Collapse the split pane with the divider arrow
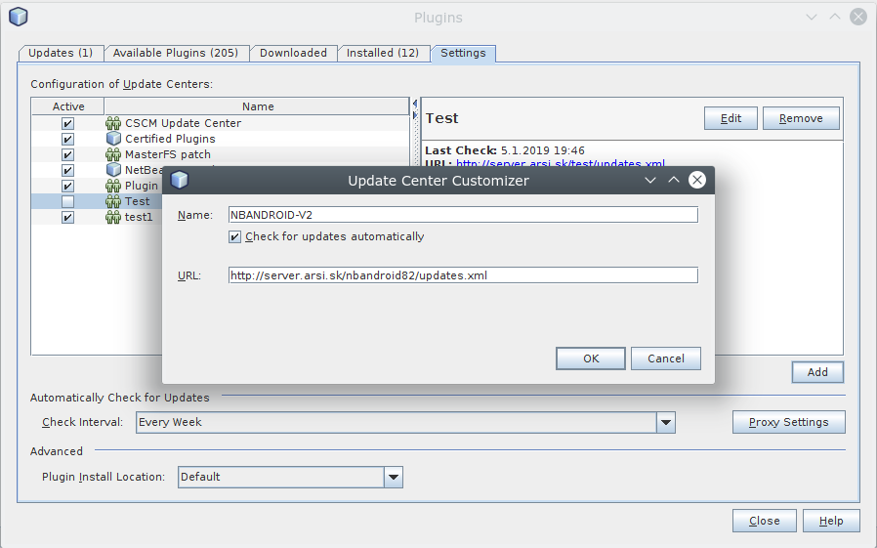 414,104
